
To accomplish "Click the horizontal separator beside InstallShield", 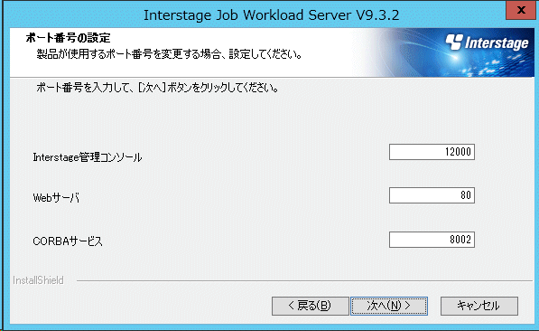I will pyautogui.click(x=304, y=281).
